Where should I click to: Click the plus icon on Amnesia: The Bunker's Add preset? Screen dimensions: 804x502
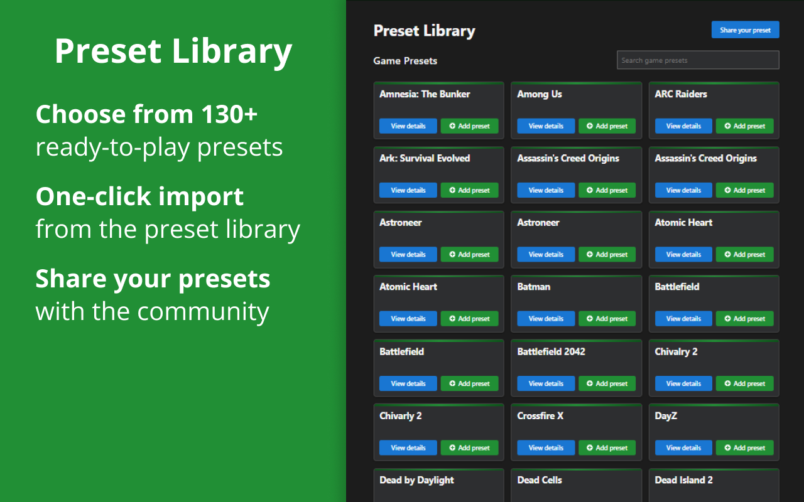pyautogui.click(x=452, y=126)
